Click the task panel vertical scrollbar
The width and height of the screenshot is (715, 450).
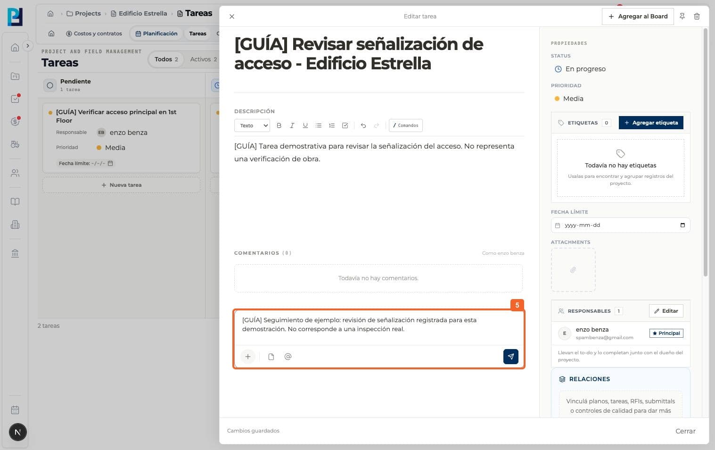705,152
